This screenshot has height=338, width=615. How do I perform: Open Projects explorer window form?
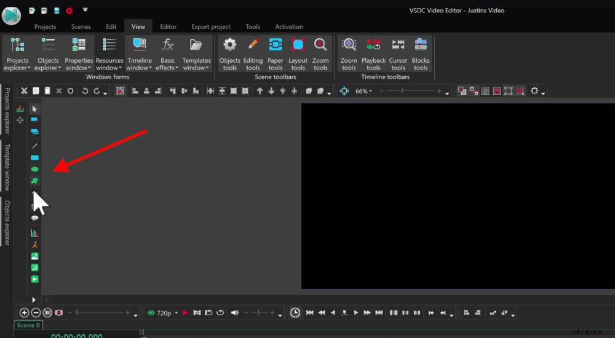17,53
